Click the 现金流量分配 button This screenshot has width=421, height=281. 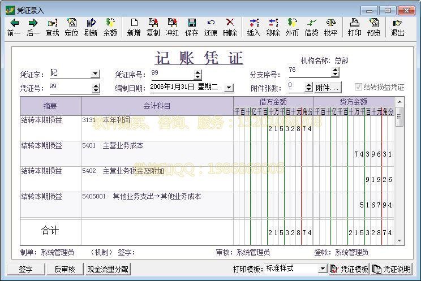click(x=108, y=269)
